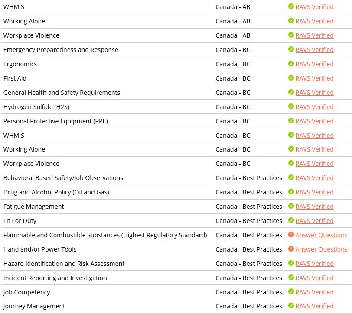This screenshot has width=352, height=313.
Task: Open RAVS Verified link for Working Alone Canada - AB
Action: click(x=314, y=21)
